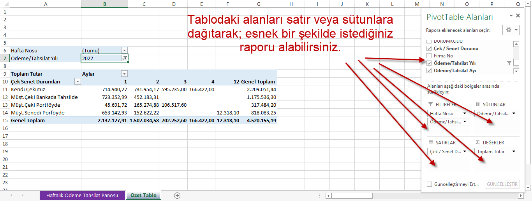Screen dimensions: 532x201
Task: Click the cell value 595.735,00
Action: pyautogui.click(x=174, y=89)
